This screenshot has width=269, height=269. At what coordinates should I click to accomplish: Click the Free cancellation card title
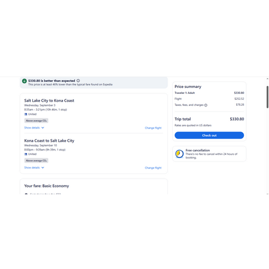click(x=198, y=150)
